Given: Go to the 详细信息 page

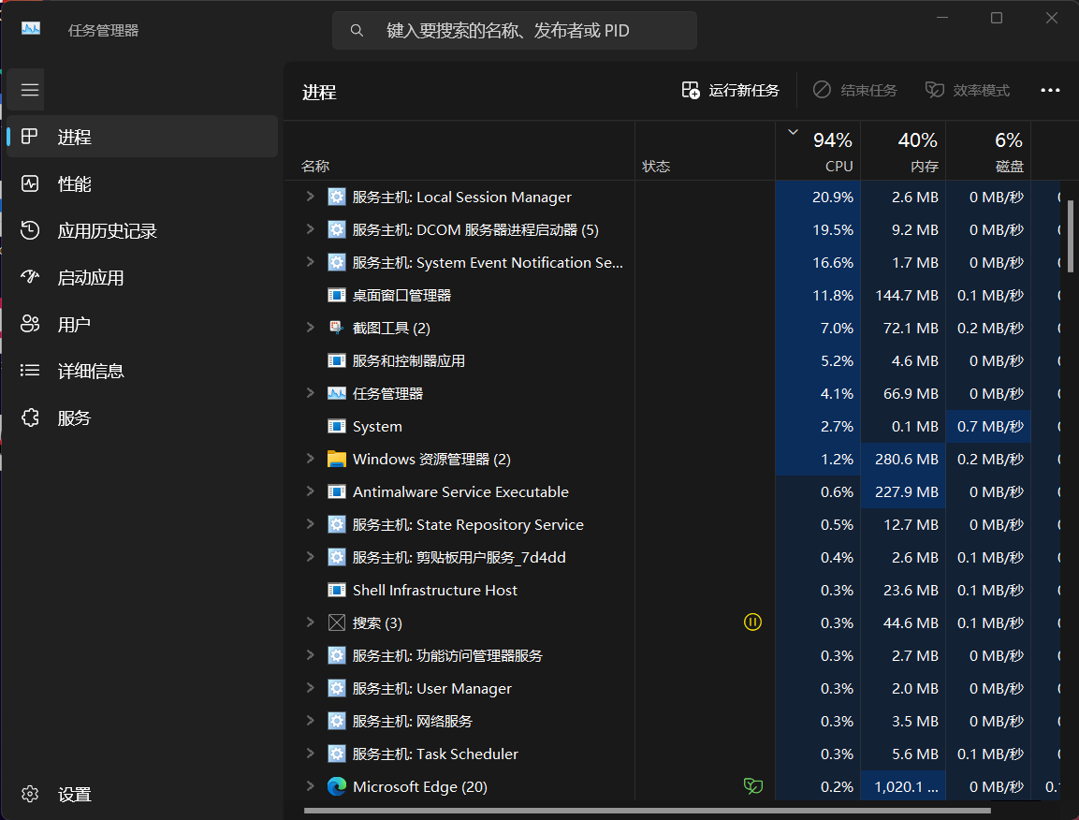Looking at the screenshot, I should (90, 371).
